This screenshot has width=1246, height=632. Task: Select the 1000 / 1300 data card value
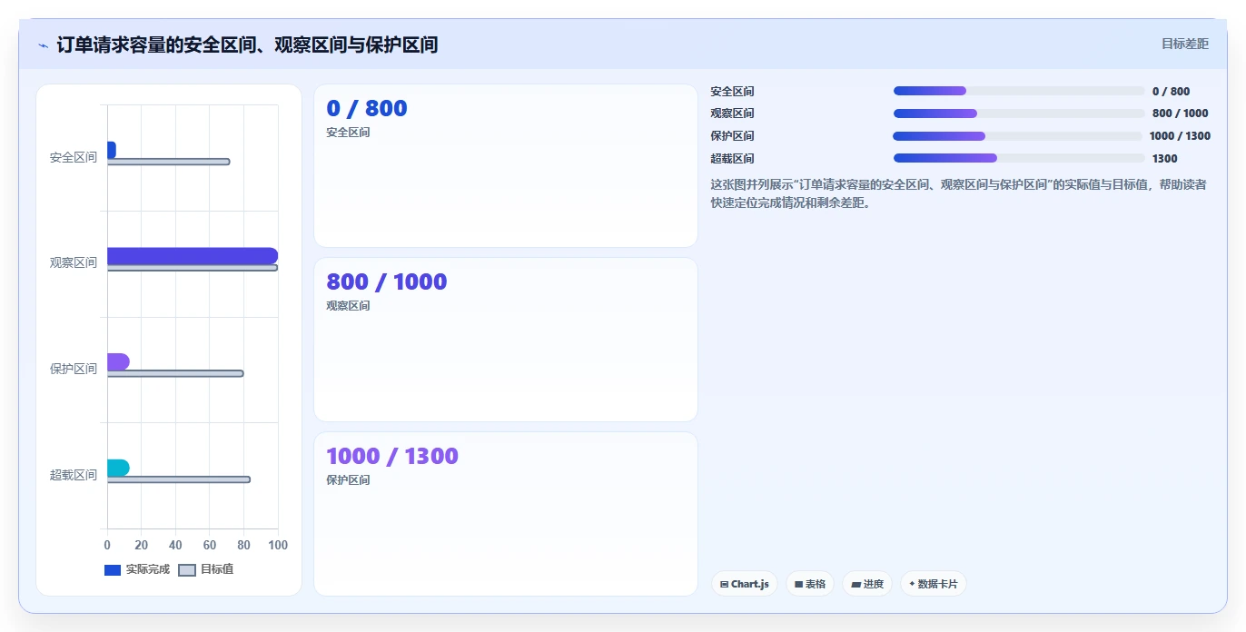pyautogui.click(x=392, y=456)
